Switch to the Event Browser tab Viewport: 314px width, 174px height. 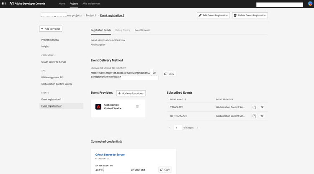point(142,30)
